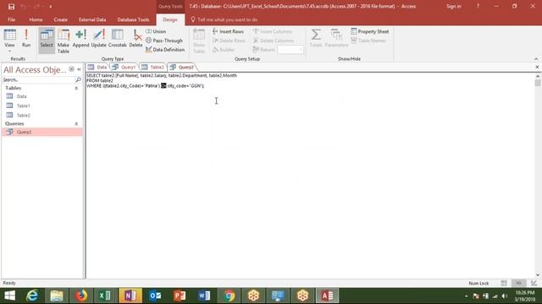Open File Explorer from the taskbar
542x304 pixels.
click(57, 296)
